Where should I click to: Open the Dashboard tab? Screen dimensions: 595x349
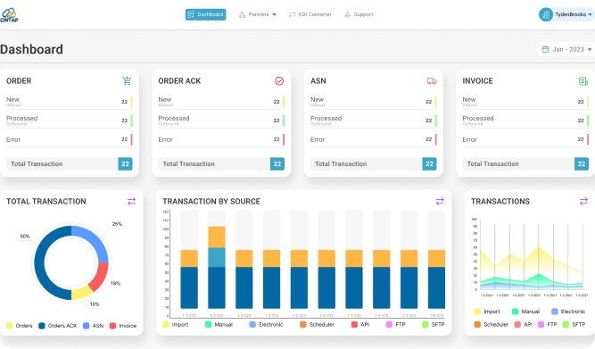coord(206,14)
